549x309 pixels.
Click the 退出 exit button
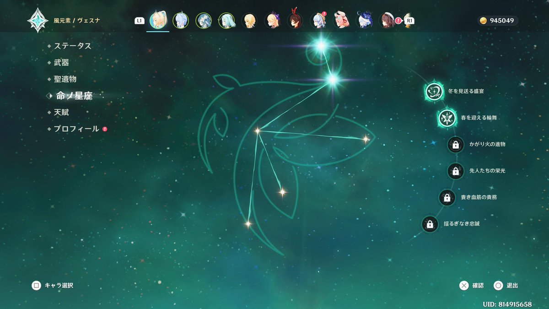click(506, 286)
